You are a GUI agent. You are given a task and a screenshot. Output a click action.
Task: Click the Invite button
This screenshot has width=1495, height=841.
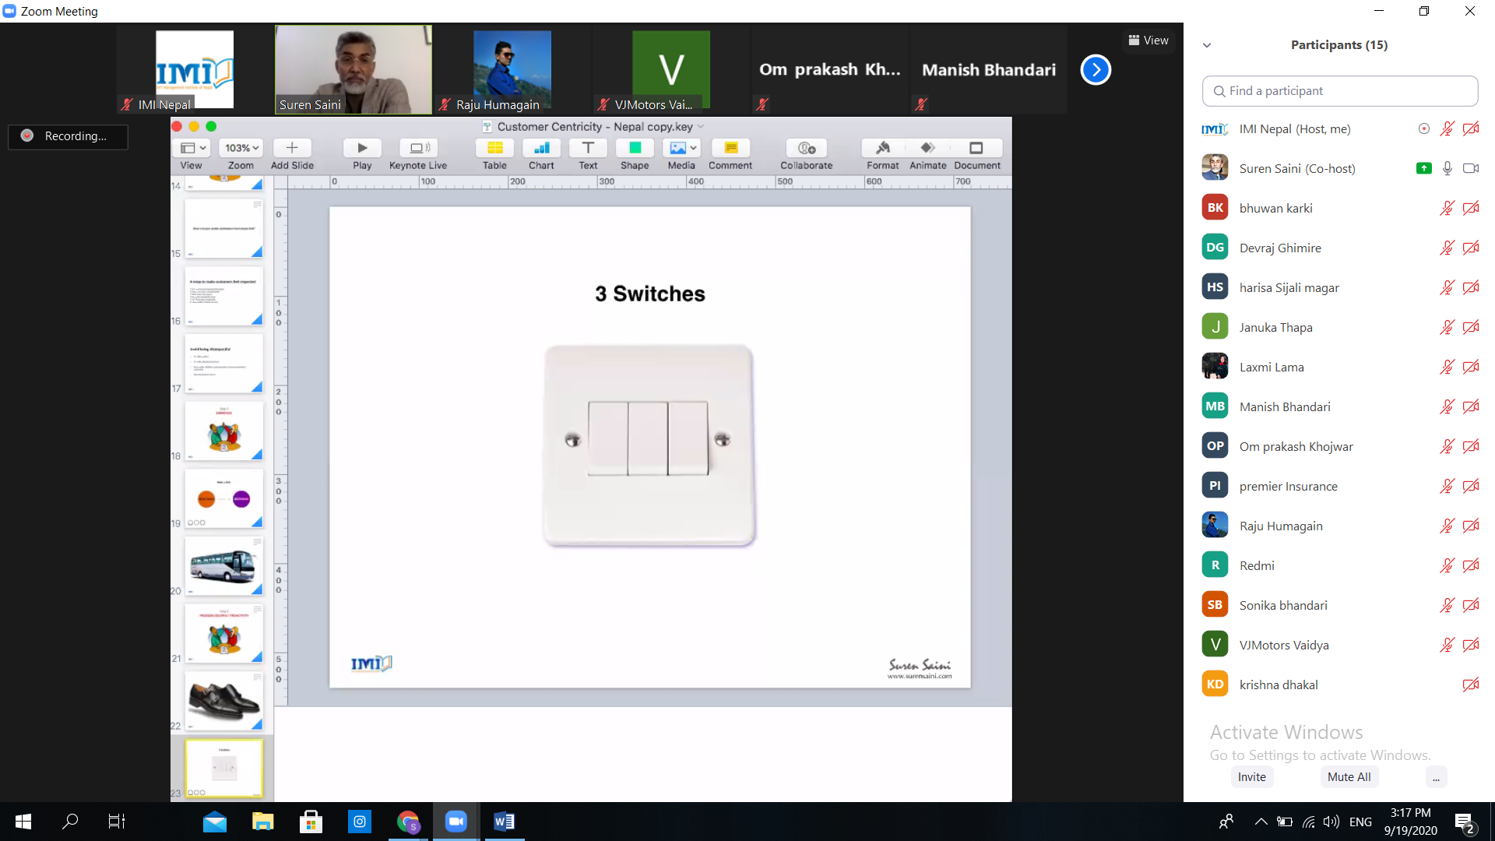click(x=1251, y=777)
